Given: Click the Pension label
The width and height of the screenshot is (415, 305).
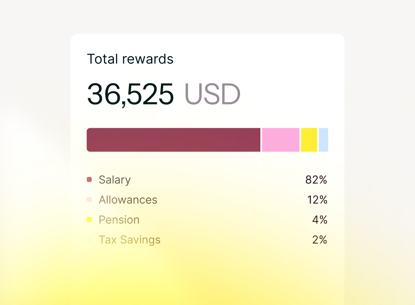Looking at the screenshot, I should pyautogui.click(x=119, y=220).
